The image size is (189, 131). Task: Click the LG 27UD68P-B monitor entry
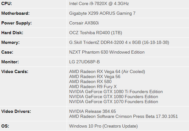pos(84,62)
